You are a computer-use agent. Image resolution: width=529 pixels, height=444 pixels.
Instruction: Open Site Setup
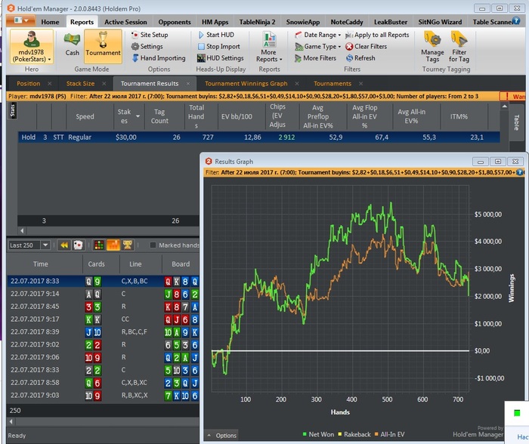(x=150, y=35)
